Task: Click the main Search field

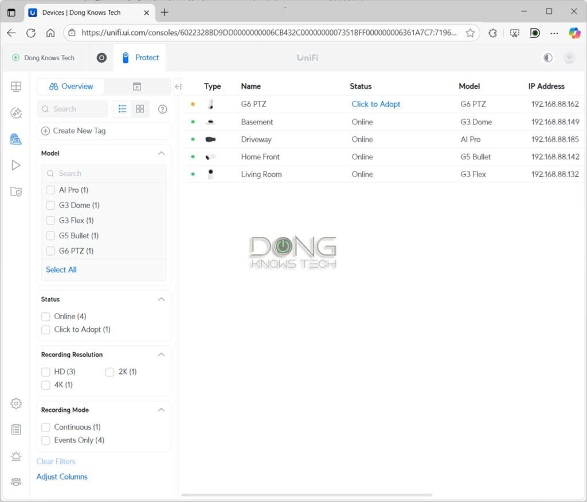Action: [x=73, y=109]
